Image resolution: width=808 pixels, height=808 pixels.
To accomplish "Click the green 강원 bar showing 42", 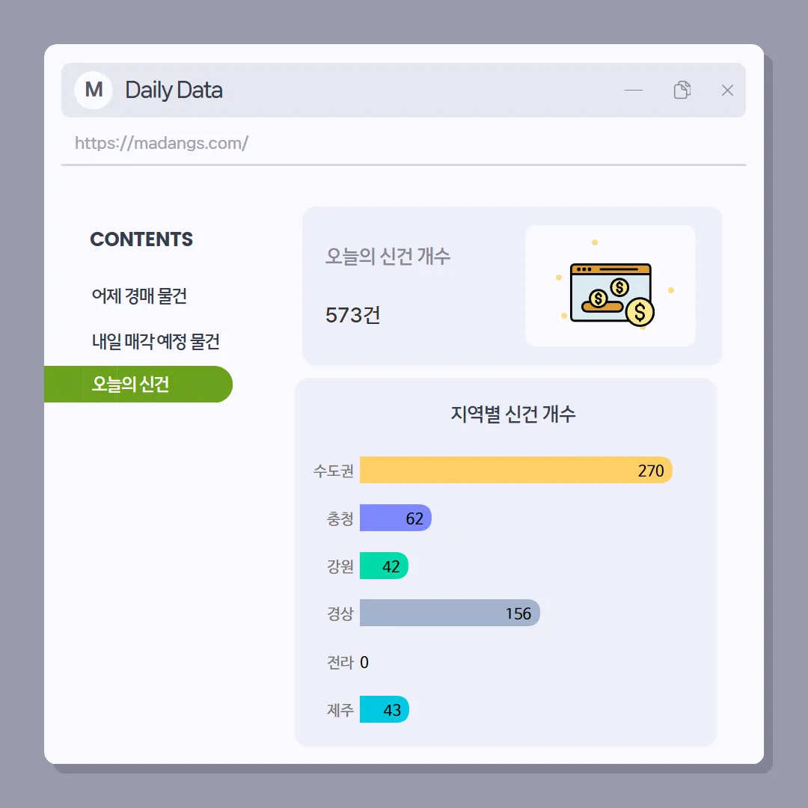I will click(384, 566).
